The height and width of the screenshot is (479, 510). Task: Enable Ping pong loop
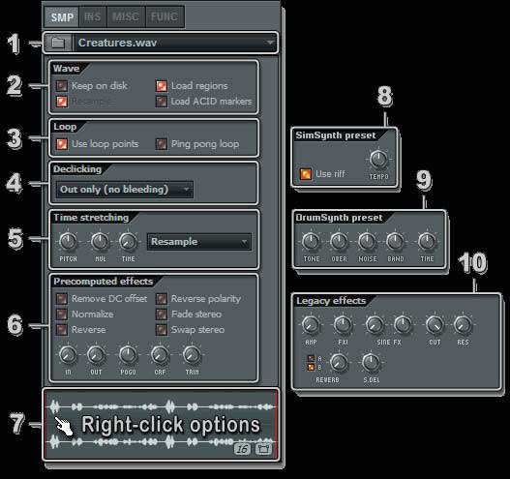coord(162,144)
